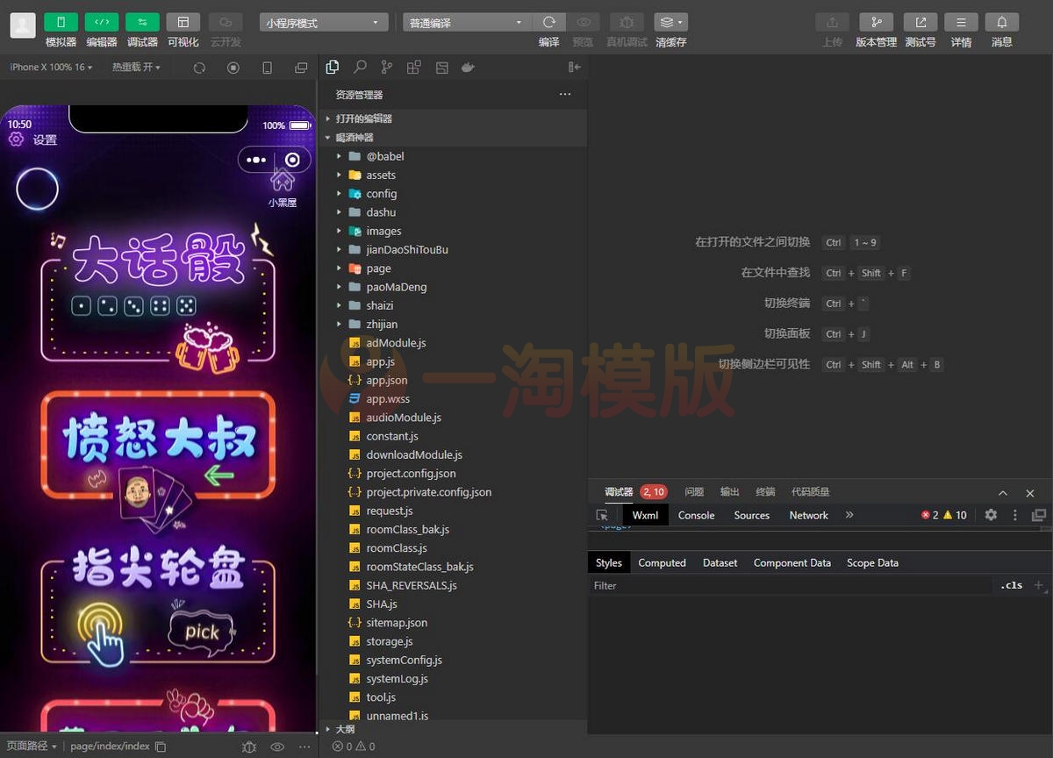Viewport: 1053px width, 758px height.
Task: Switch to the Computed tab
Action: tap(662, 562)
